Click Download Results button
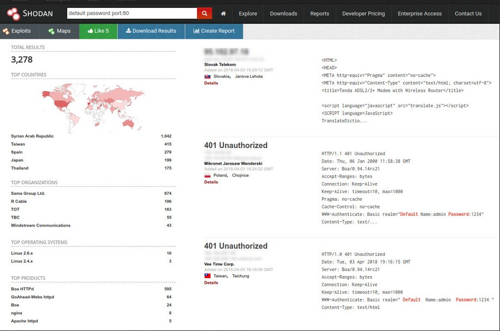Screen dimensions: 500x331 click(x=151, y=31)
